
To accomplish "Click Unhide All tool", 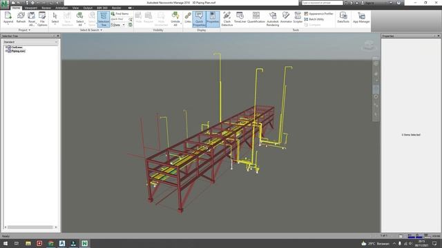I will coord(175,19).
